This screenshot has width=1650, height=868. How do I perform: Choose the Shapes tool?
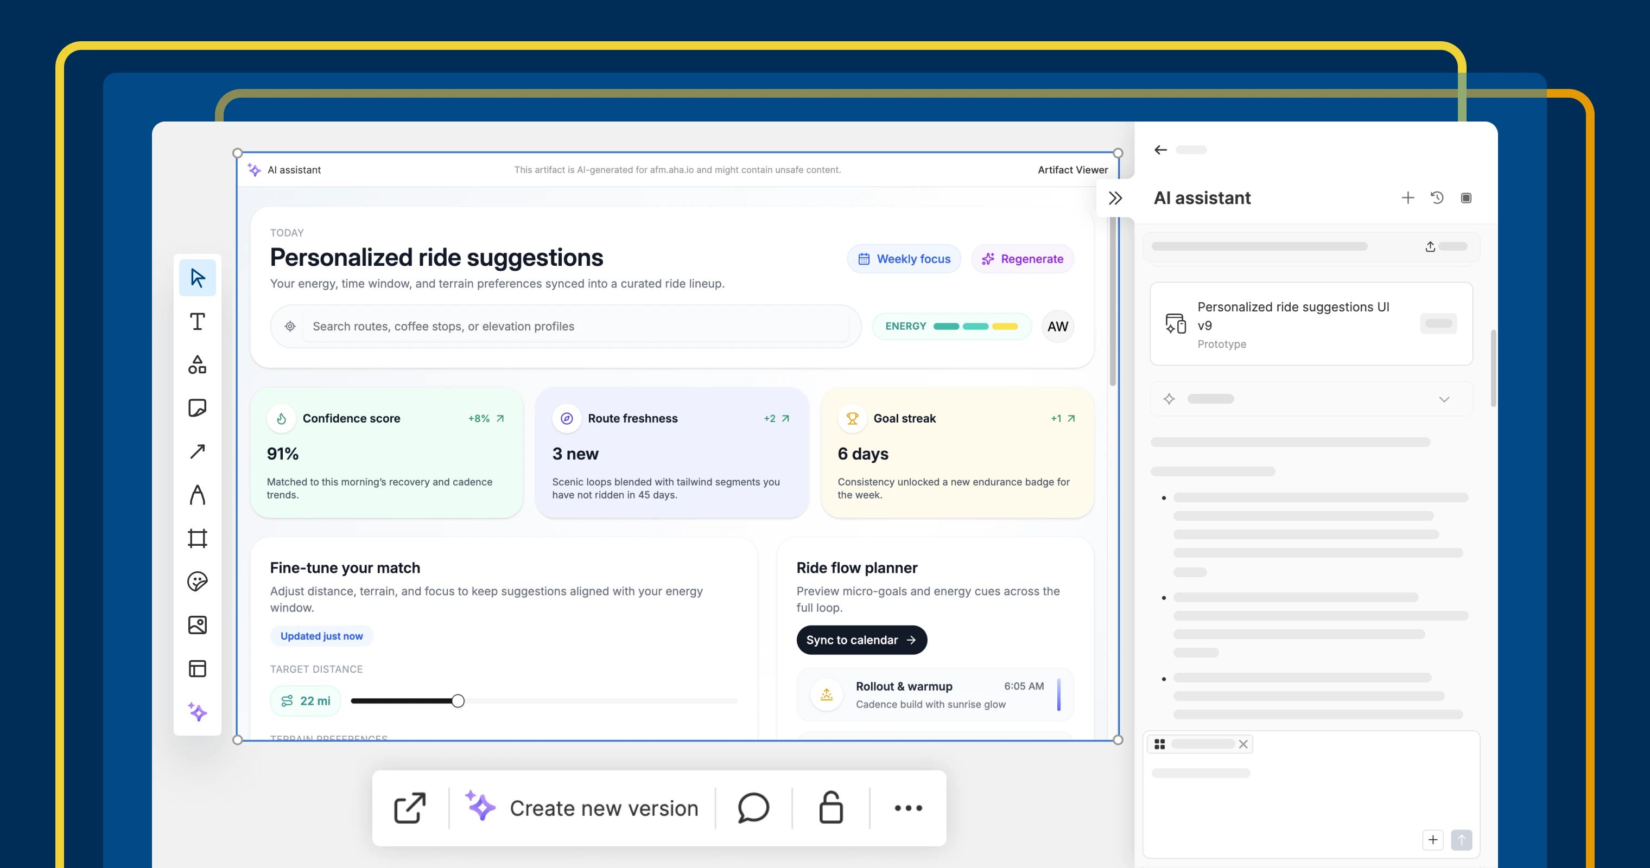point(197,364)
